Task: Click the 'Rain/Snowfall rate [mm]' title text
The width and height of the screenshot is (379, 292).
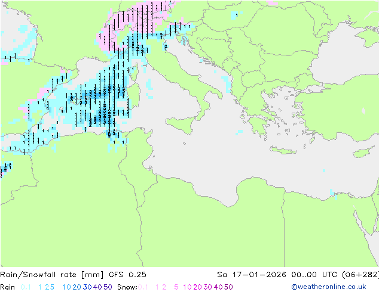Action: [x=52, y=275]
